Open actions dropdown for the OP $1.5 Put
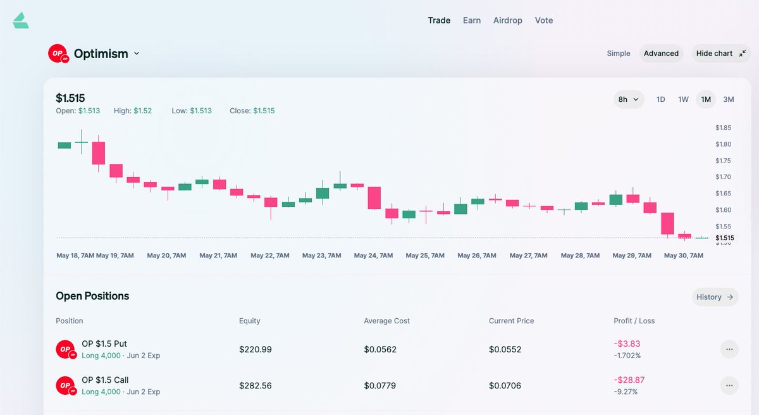Viewport: 759px width, 415px height. pos(729,349)
